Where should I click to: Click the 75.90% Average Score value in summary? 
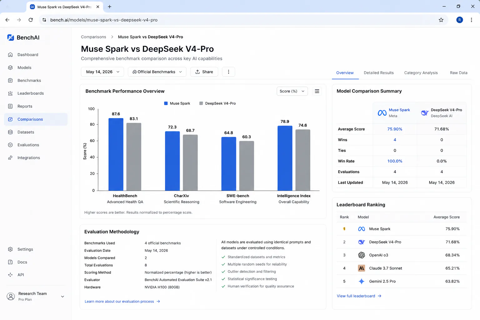coord(395,129)
